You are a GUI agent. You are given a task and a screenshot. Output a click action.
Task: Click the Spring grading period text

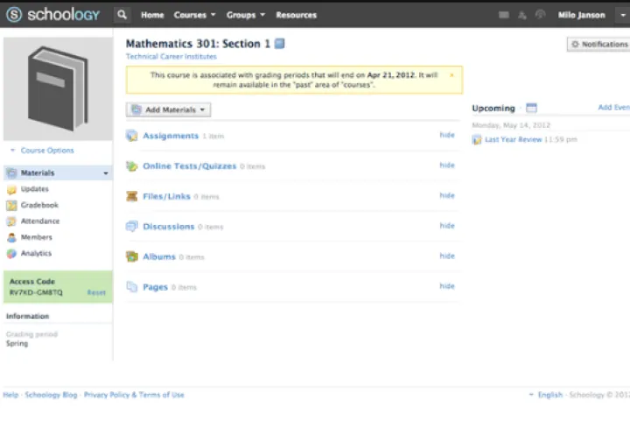17,344
